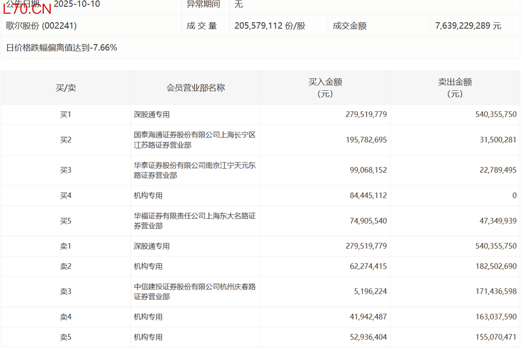Open the 中信建投证券杭州庆春路 branch entry
Viewport: 527px width, 350px height.
[x=194, y=291]
